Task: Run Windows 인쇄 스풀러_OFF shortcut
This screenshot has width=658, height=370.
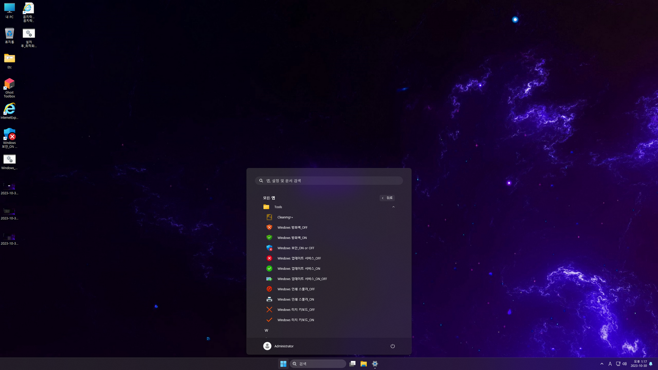Action: pos(329,289)
